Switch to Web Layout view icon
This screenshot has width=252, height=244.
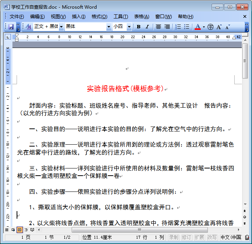coord(13,230)
